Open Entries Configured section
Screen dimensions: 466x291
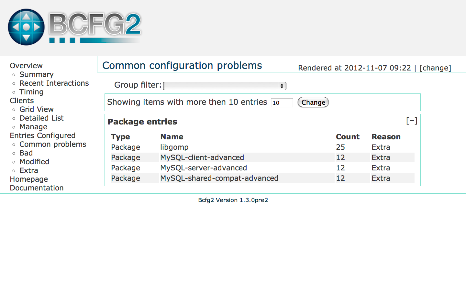pyautogui.click(x=43, y=135)
